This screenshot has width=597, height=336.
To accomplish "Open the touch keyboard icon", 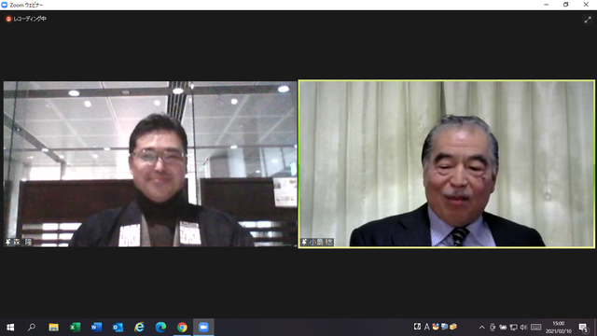I will tap(536, 328).
